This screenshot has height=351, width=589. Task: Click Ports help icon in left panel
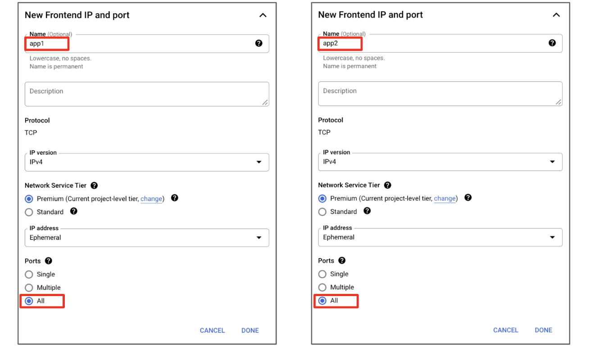tap(49, 261)
